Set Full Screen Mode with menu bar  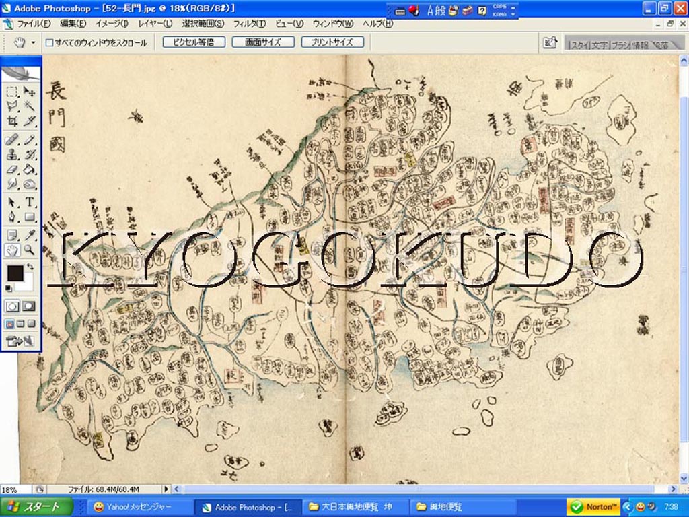pos(20,324)
